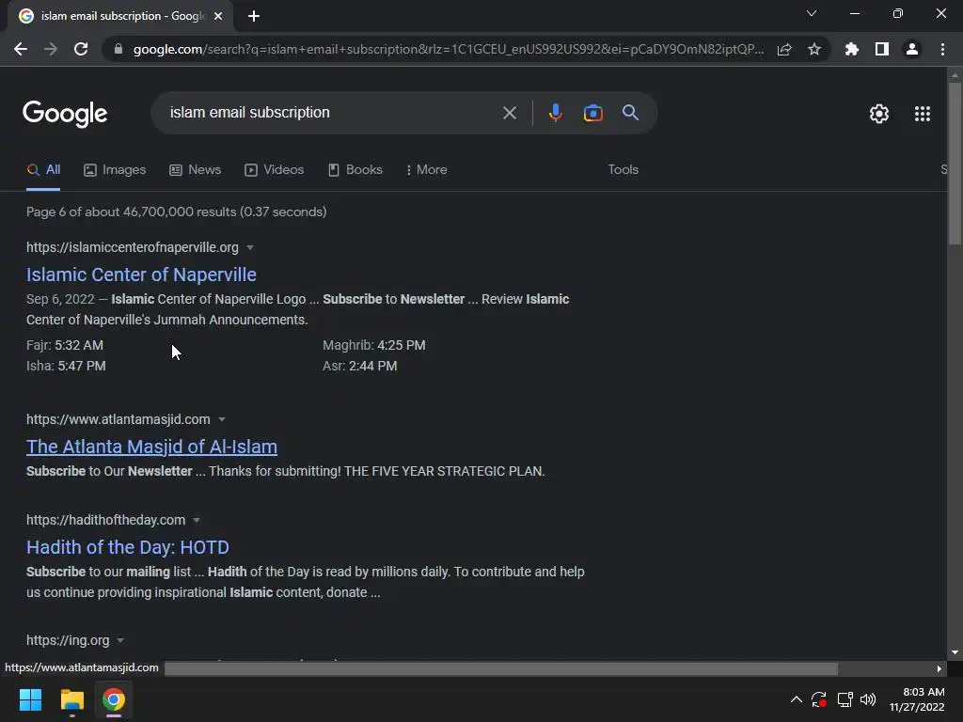
Task: View site information via lock icon
Action: point(118,49)
